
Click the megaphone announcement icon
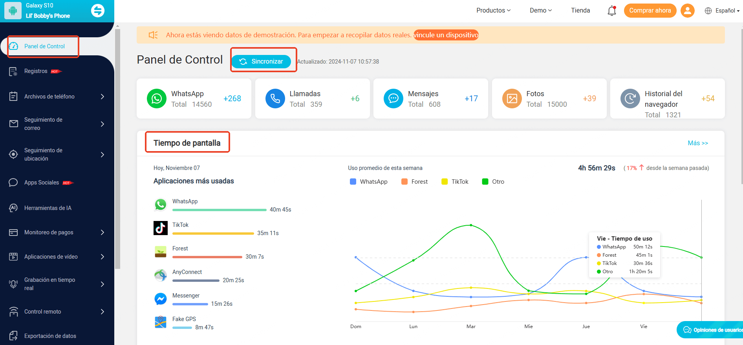pyautogui.click(x=153, y=35)
